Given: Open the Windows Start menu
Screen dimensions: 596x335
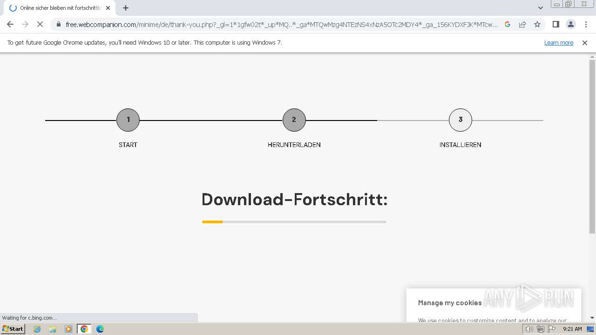Looking at the screenshot, I should 13,329.
